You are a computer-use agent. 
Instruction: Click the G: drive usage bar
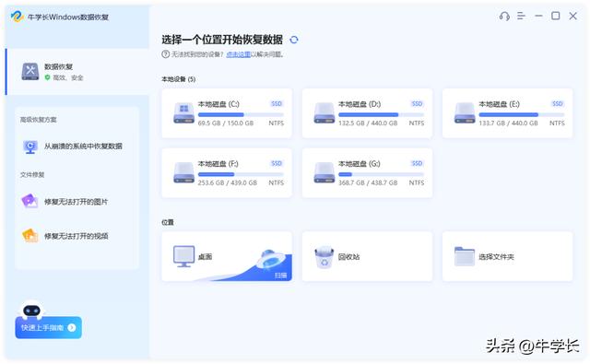tap(381, 174)
